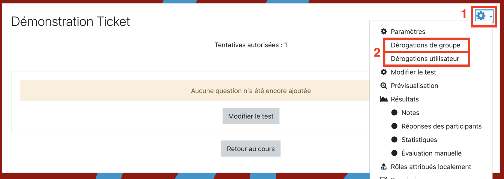This screenshot has height=179, width=504.
Task: Select Dérogations utilisateur in the menu
Action: (425, 59)
